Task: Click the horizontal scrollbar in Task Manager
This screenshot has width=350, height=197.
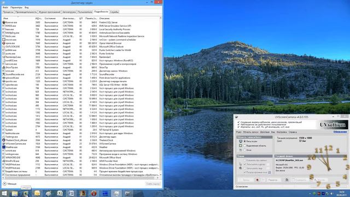Action: click(x=80, y=177)
